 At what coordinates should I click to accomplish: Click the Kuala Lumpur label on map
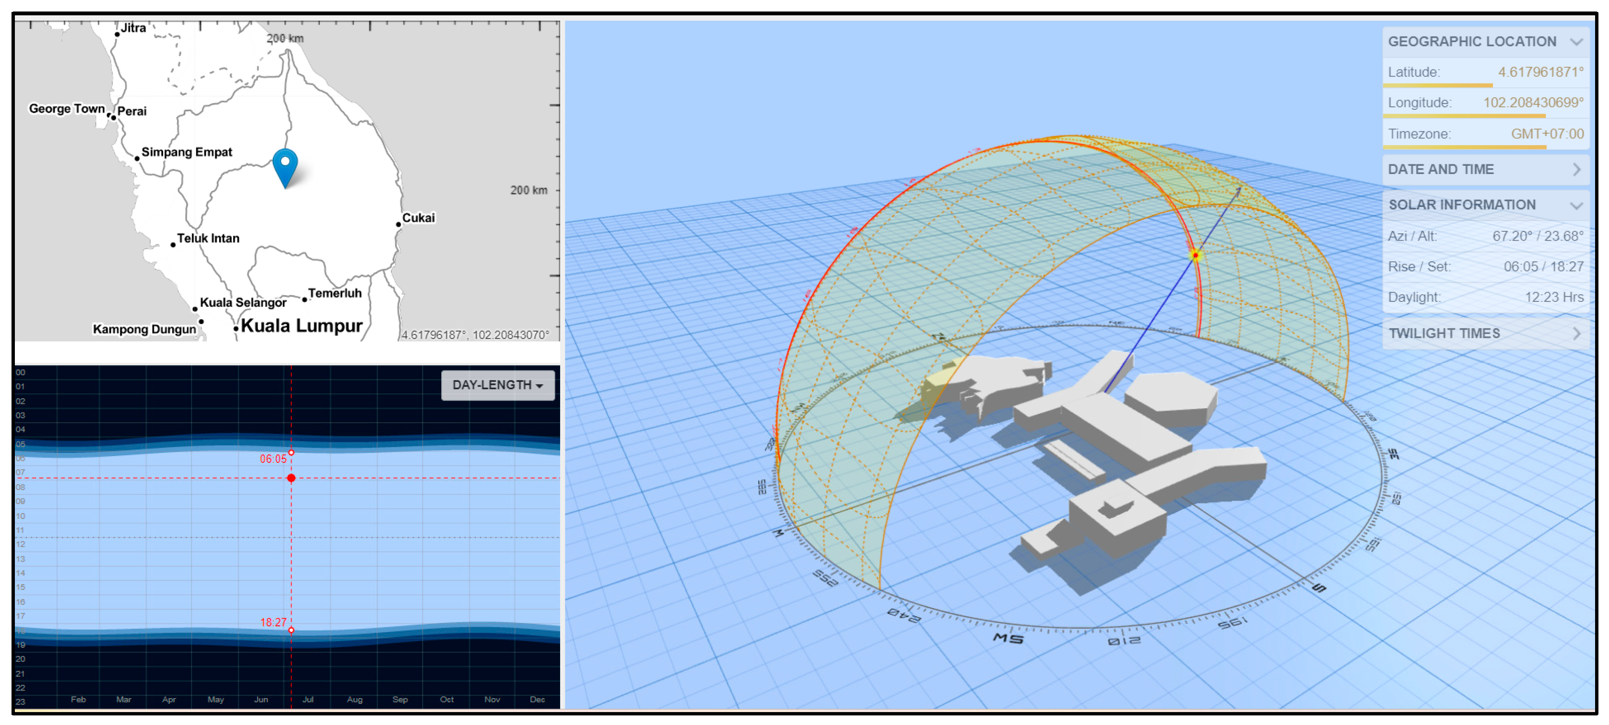tap(301, 326)
